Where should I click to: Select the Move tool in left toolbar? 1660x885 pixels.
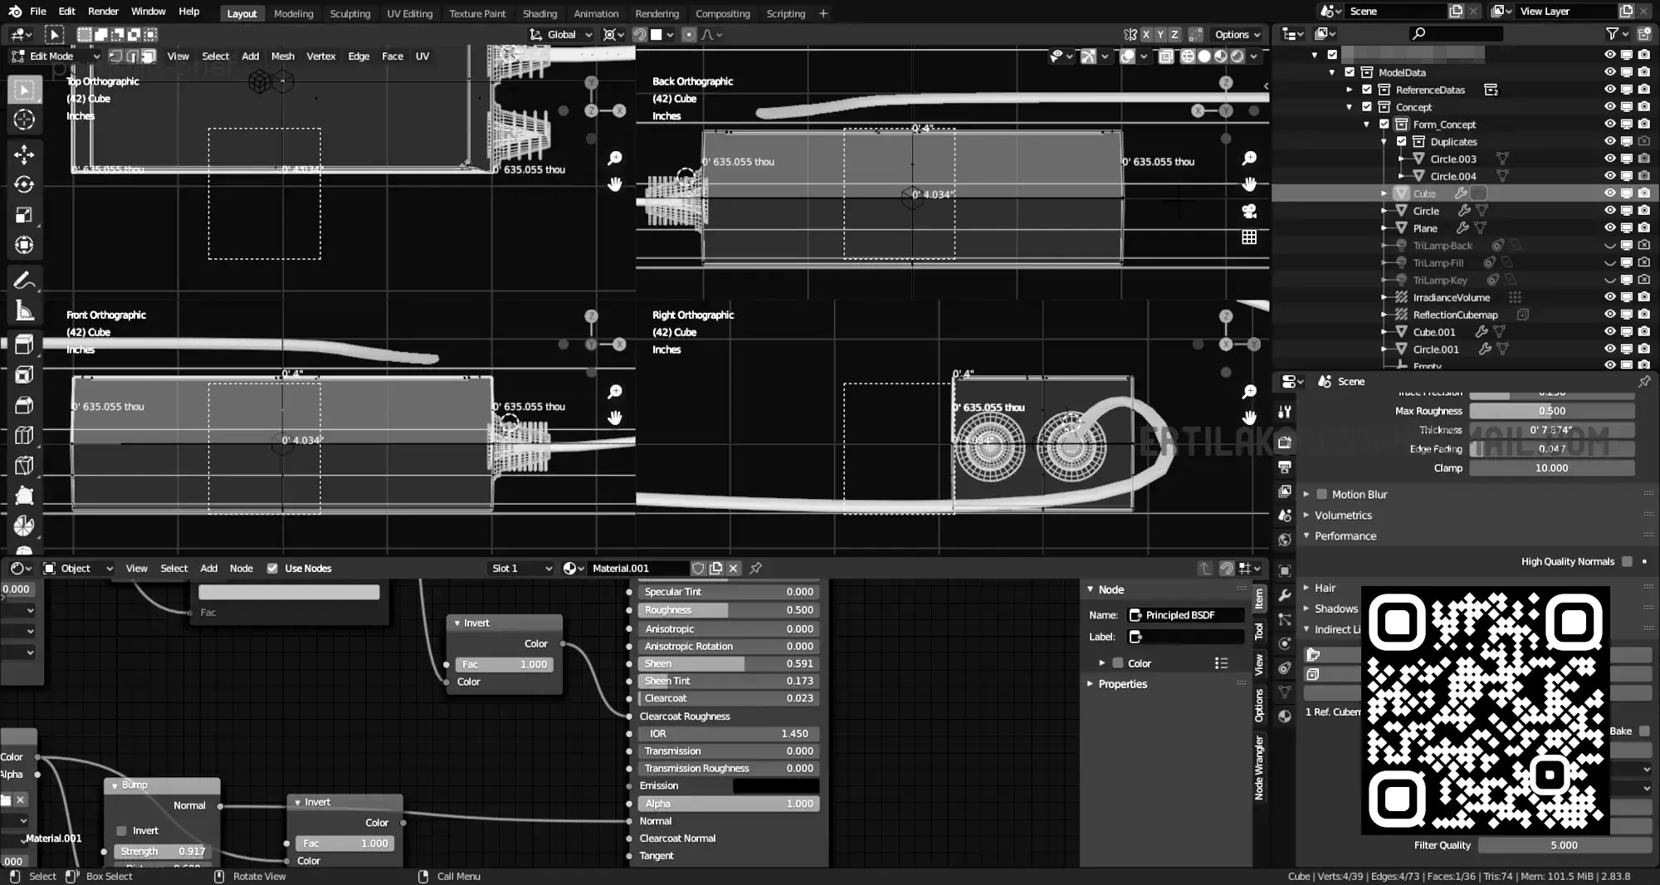[x=24, y=154]
